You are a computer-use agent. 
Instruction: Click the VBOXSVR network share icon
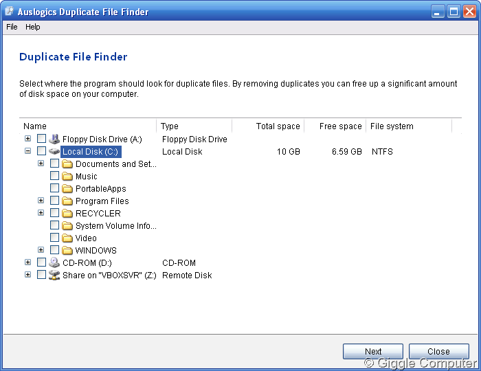click(x=54, y=275)
